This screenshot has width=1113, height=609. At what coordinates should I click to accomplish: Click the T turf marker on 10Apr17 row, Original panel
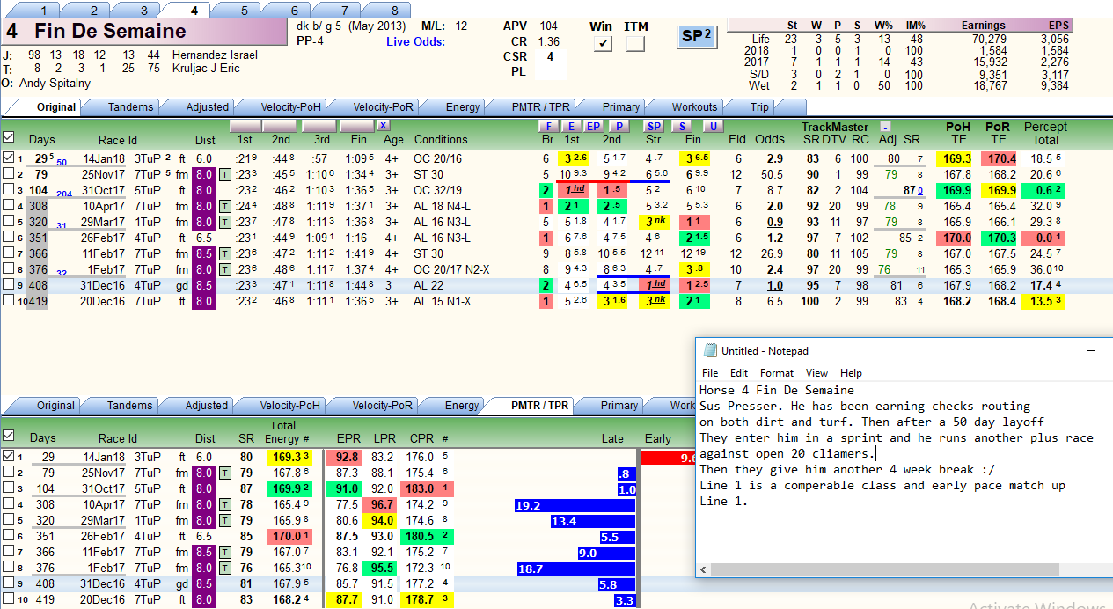tap(225, 206)
